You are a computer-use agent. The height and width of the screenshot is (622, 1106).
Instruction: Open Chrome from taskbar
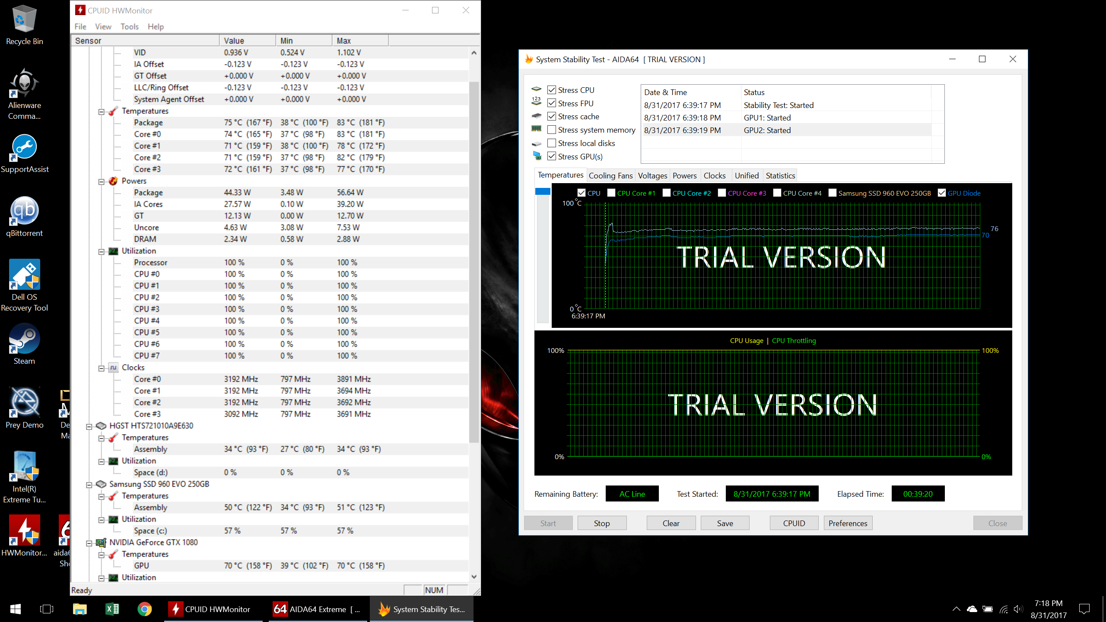point(145,609)
